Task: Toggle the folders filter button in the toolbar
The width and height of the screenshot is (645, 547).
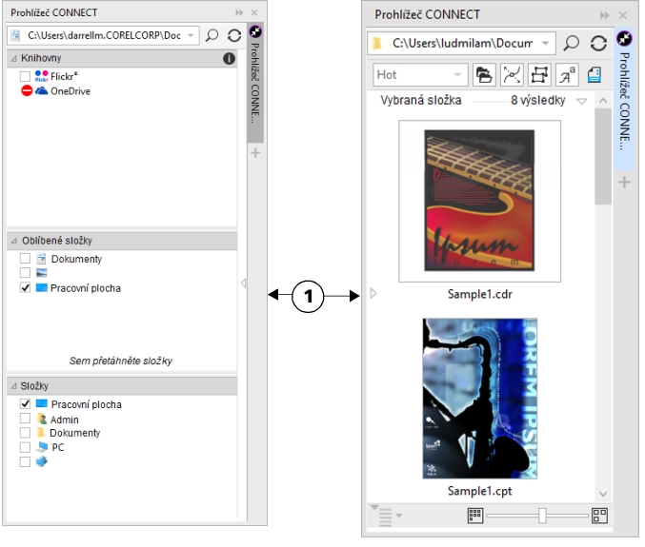Action: click(x=485, y=74)
